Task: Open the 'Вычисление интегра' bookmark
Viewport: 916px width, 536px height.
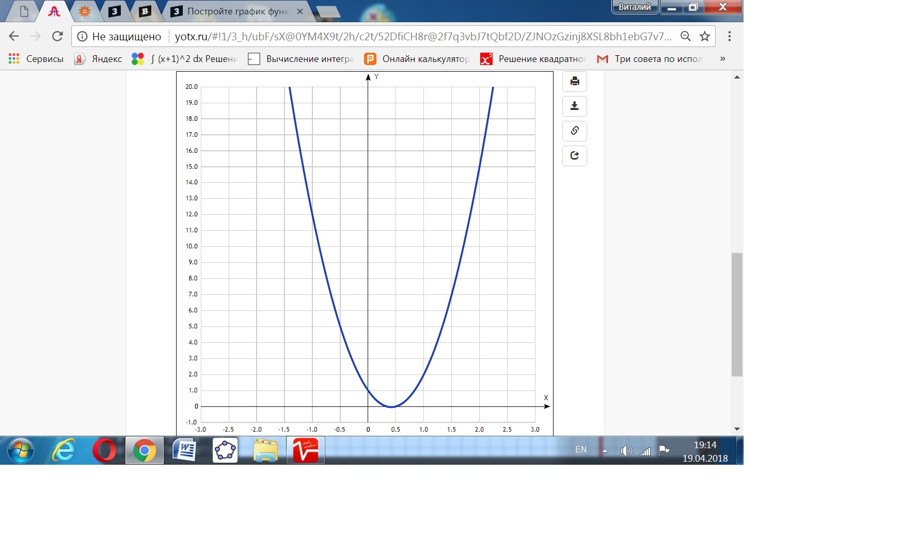Action: pyautogui.click(x=301, y=59)
